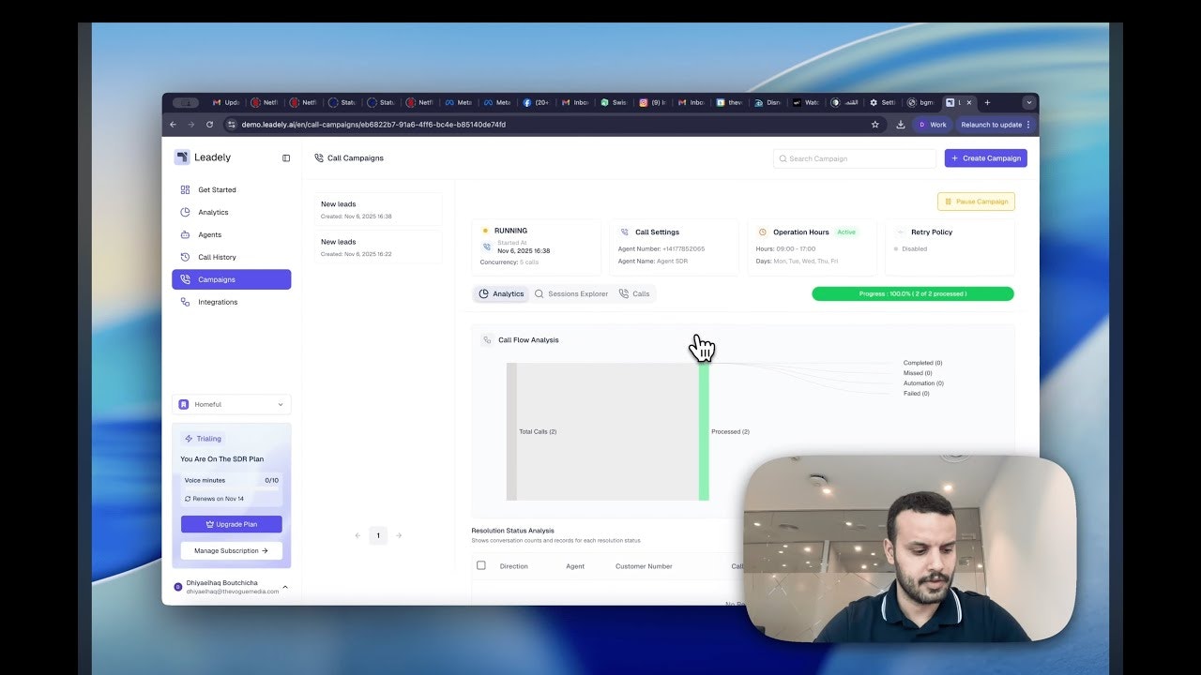Click the Customer Number column header
This screenshot has width=1201, height=675.
[x=644, y=566]
